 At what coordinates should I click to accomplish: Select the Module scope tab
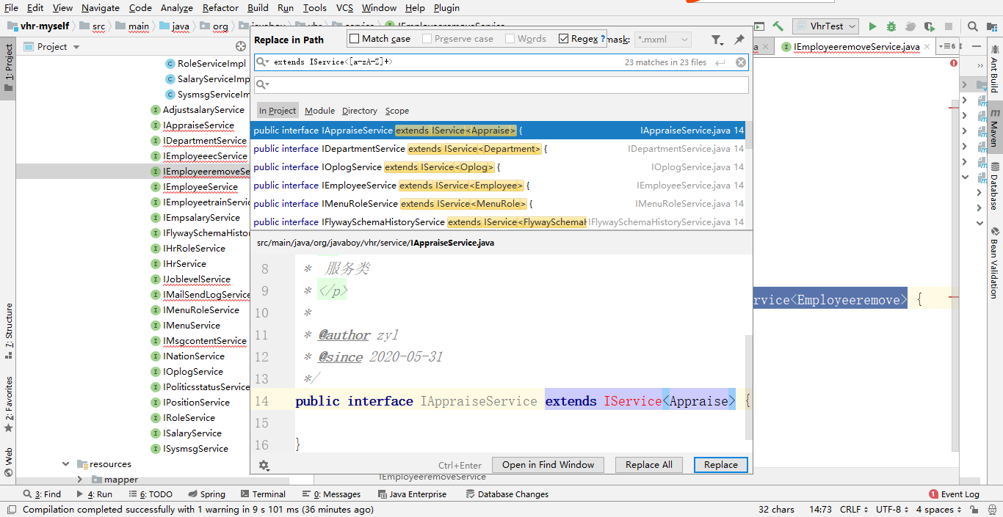tap(319, 111)
